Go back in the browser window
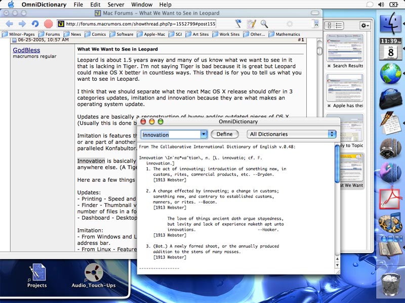Viewport: 405px width, 303px height. [9, 24]
